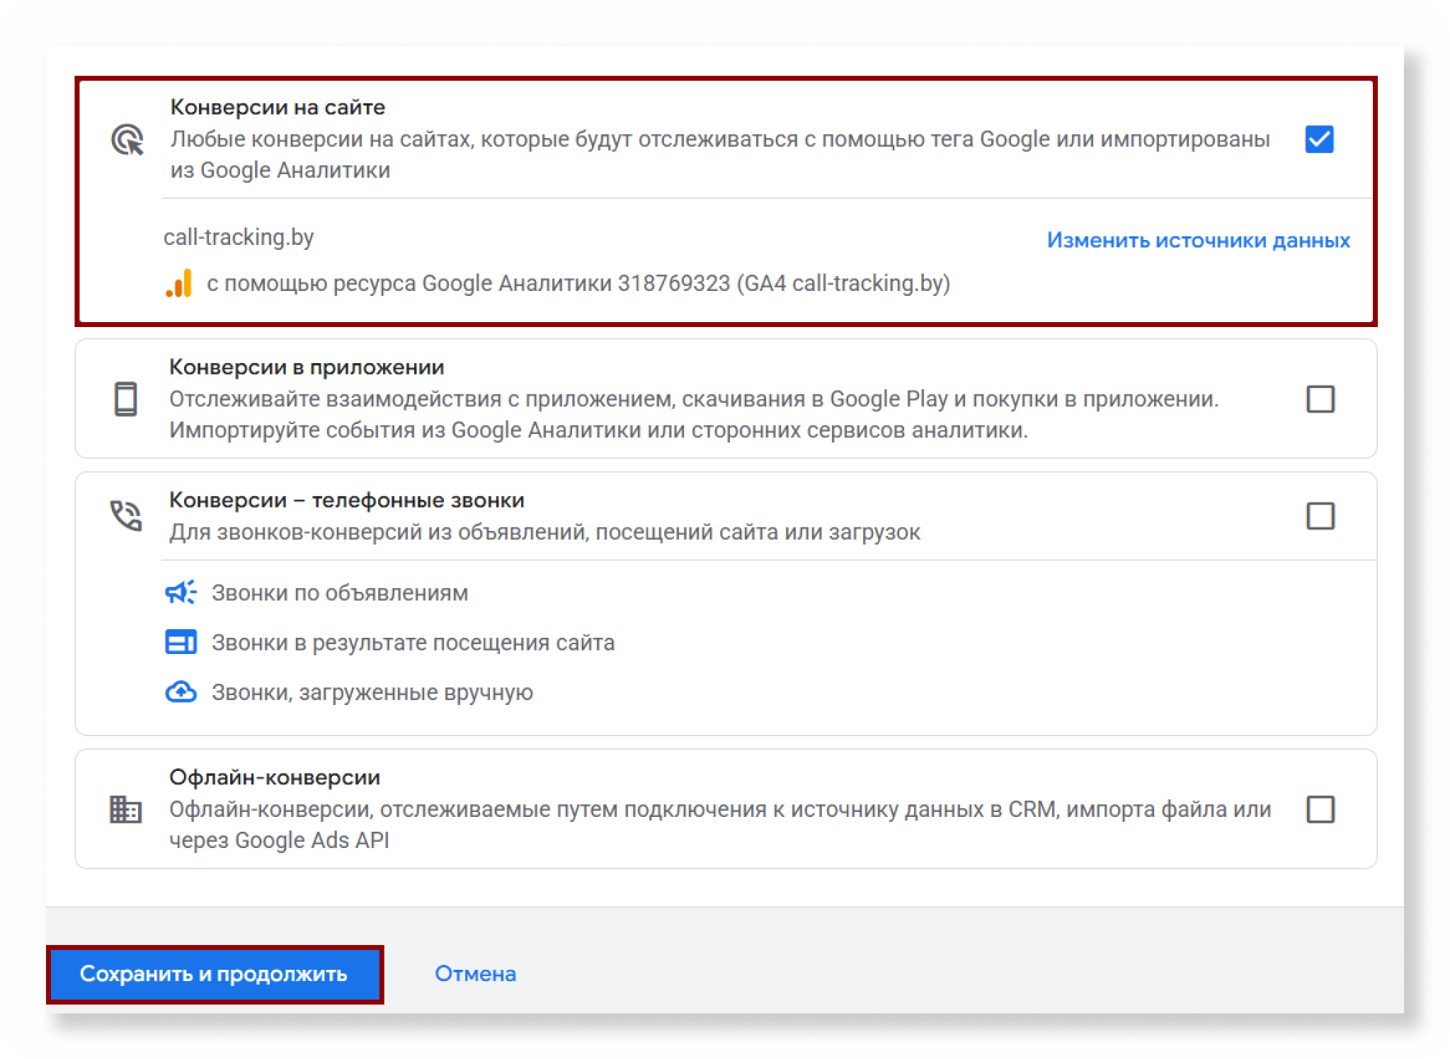Tick the Конверсии – телефонные звонки checkbox
The width and height of the screenshot is (1450, 1059).
(1320, 516)
